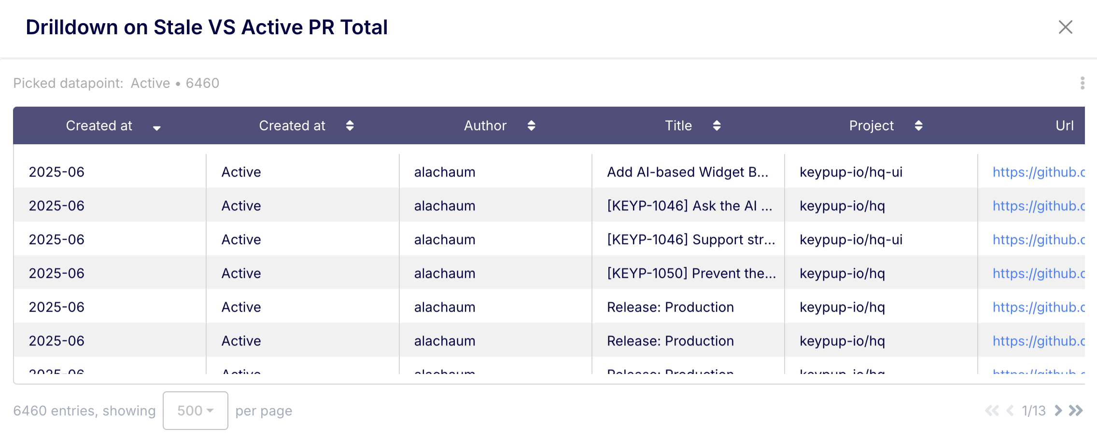The width and height of the screenshot is (1097, 442).
Task: Close the drilldown dialog
Action: pyautogui.click(x=1065, y=27)
